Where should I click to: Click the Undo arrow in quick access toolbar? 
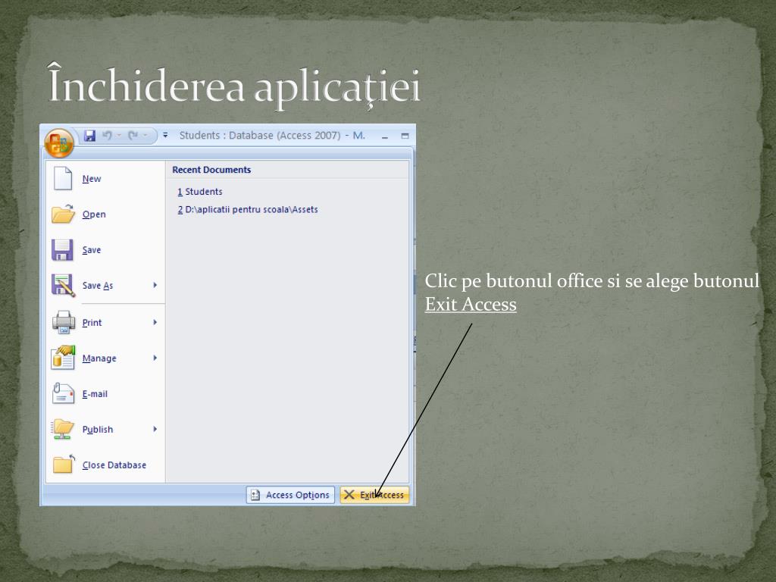click(107, 135)
